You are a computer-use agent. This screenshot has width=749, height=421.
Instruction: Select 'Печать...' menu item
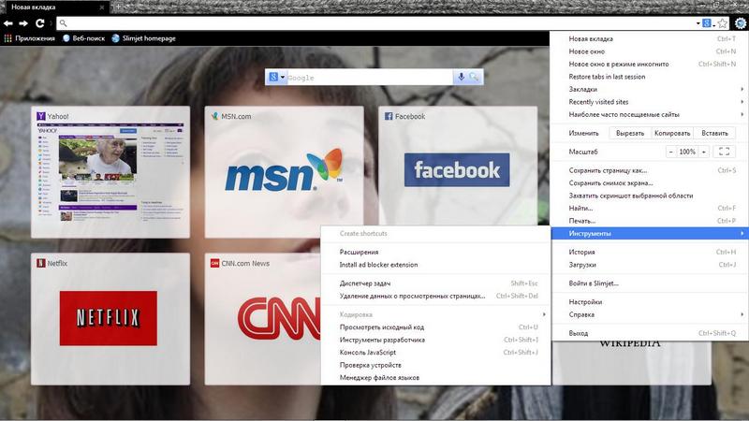[650, 221]
